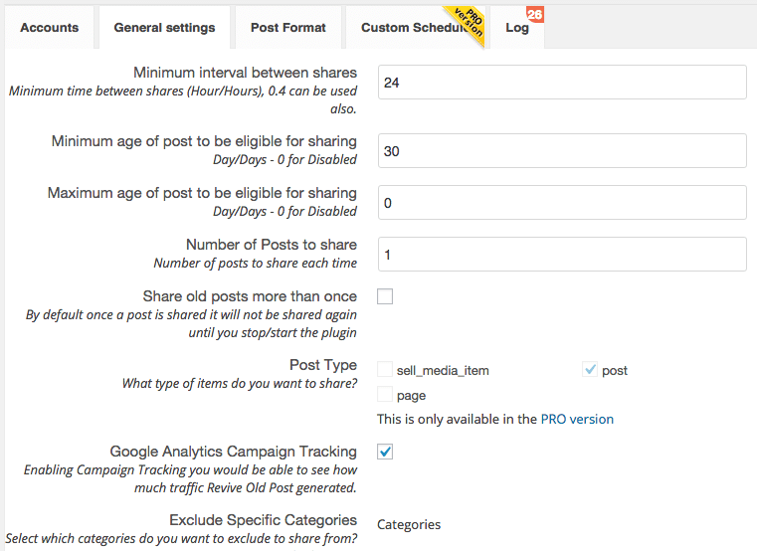Click the Google Analytics Campaign Tracking label
The width and height of the screenshot is (757, 551).
(233, 451)
